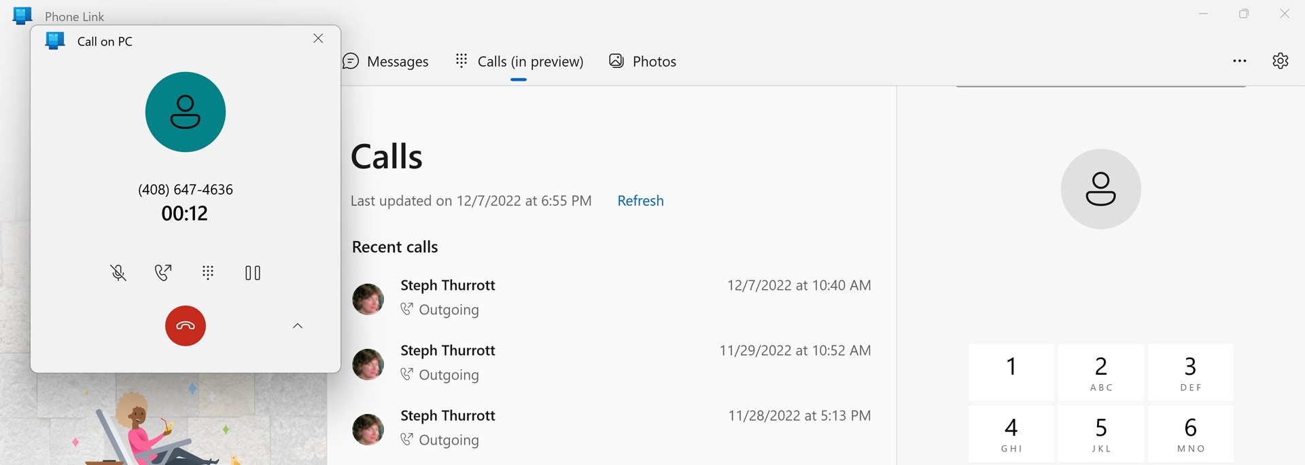Transfer the call back to the phone

(x=163, y=273)
